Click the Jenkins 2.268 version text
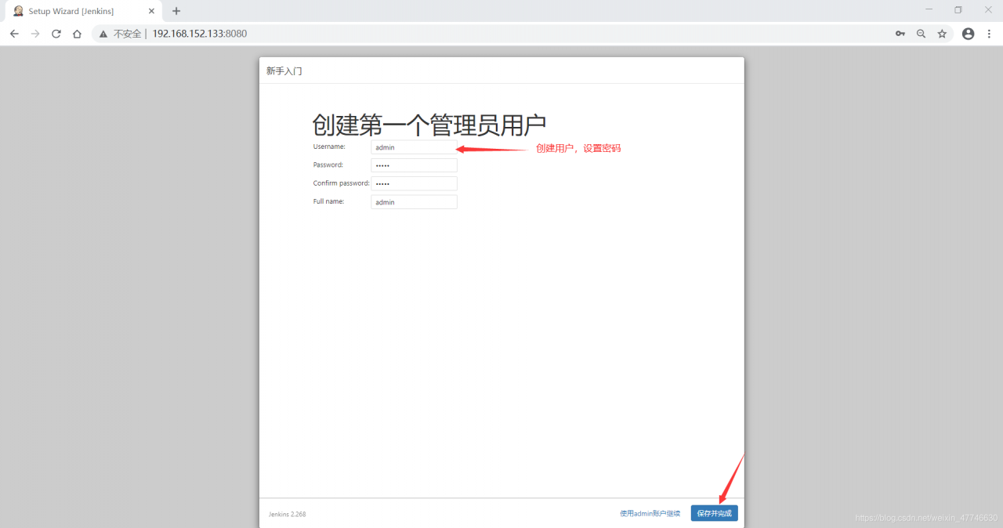1003x528 pixels. 287,514
